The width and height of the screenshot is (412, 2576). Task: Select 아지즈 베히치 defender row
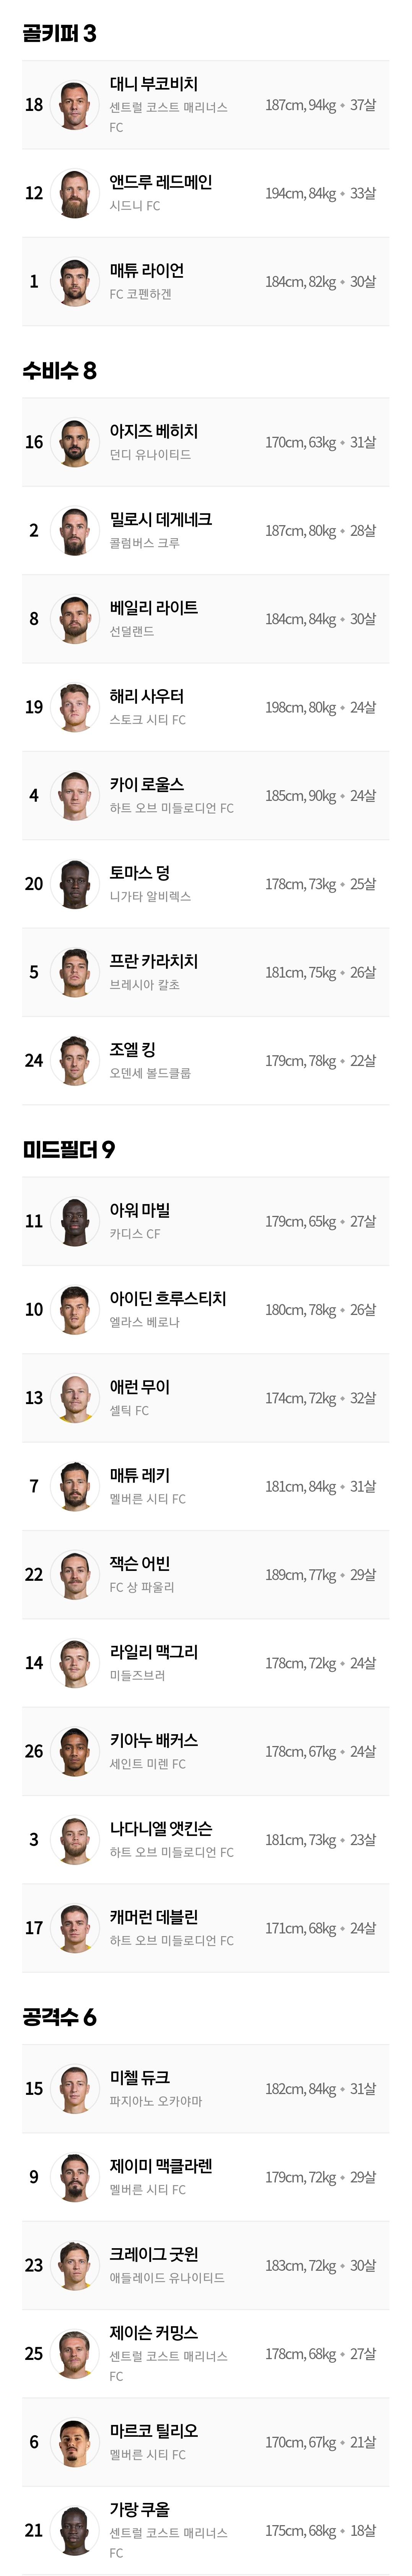coord(205,442)
